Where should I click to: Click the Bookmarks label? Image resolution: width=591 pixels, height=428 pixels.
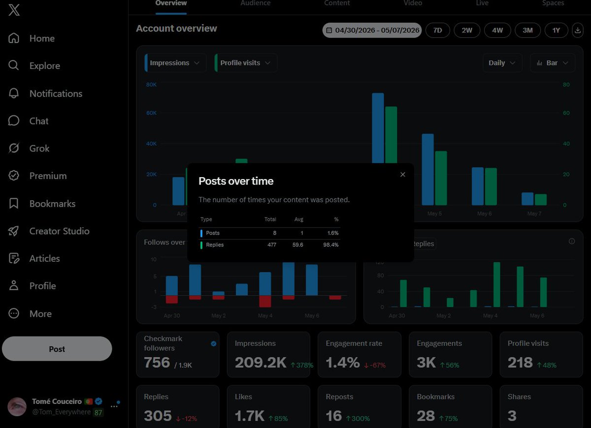(53, 204)
